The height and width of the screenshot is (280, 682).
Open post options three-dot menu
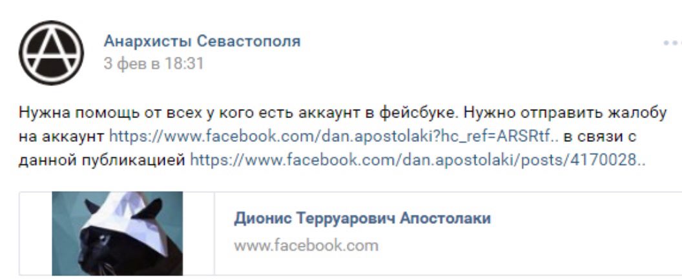click(x=672, y=43)
